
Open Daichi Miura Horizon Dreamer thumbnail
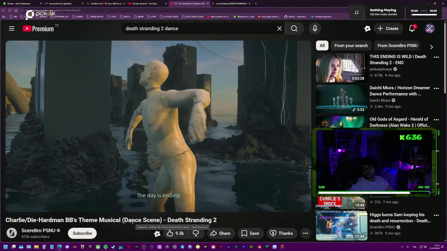pos(341,99)
